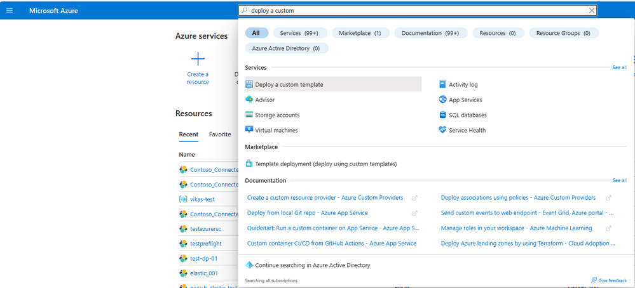Open Deploy associations using policies doc

pos(519,198)
